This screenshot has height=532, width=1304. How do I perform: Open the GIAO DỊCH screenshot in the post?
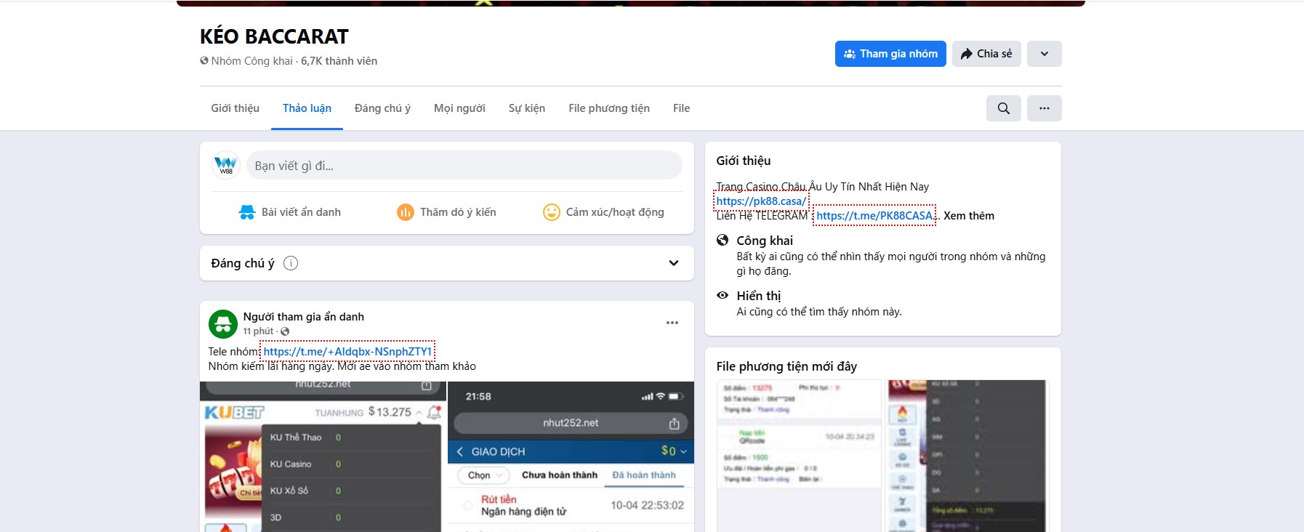pyautogui.click(x=571, y=456)
